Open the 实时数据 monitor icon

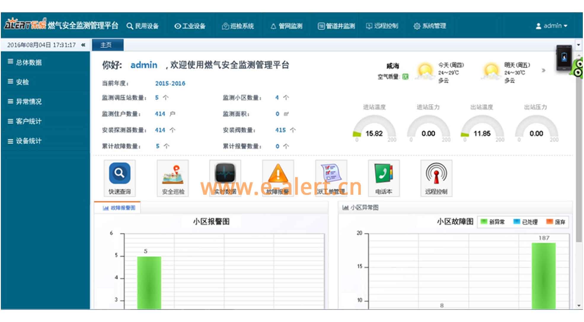[225, 173]
